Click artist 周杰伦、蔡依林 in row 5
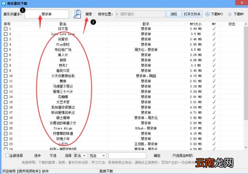The width and height of the screenshot is (248, 174). coord(146,50)
